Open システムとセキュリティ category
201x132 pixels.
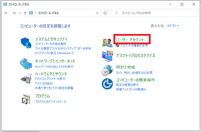tap(51, 39)
